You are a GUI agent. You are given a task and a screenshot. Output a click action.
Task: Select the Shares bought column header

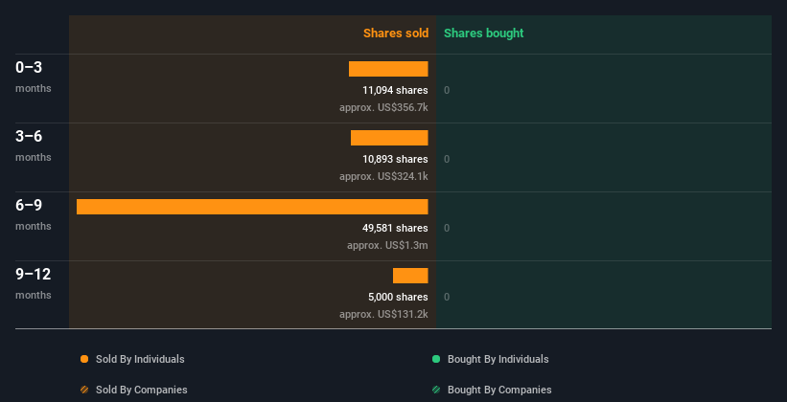pos(483,33)
